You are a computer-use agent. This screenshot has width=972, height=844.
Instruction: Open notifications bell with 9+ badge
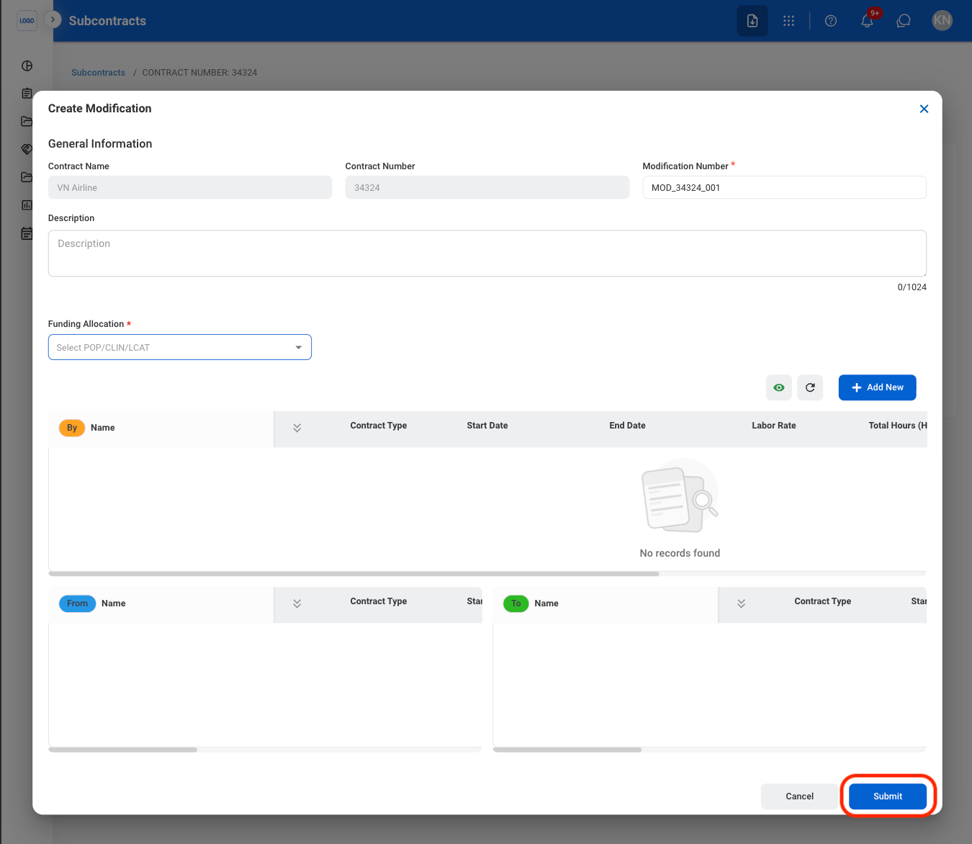click(868, 21)
